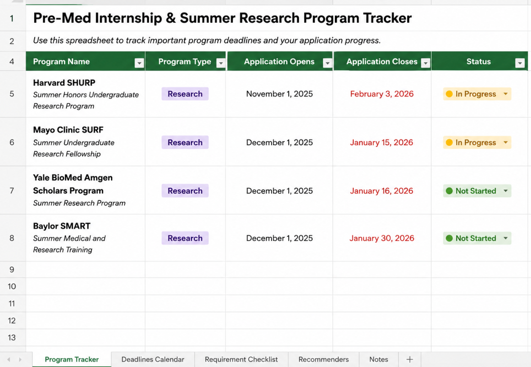The height and width of the screenshot is (367, 531).
Task: Select the Mayo Clinic SURF program cell
Action: pos(86,142)
